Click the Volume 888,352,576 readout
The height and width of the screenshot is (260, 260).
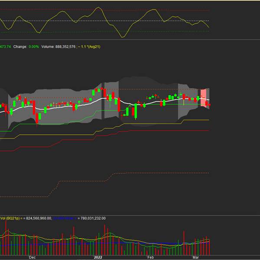tap(58, 47)
